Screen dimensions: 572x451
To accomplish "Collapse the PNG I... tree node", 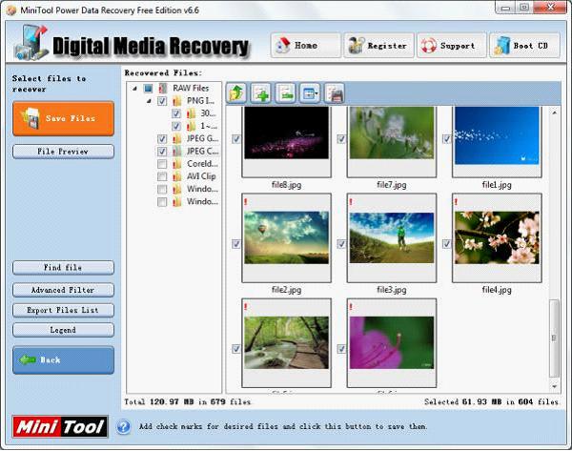I will (x=149, y=101).
